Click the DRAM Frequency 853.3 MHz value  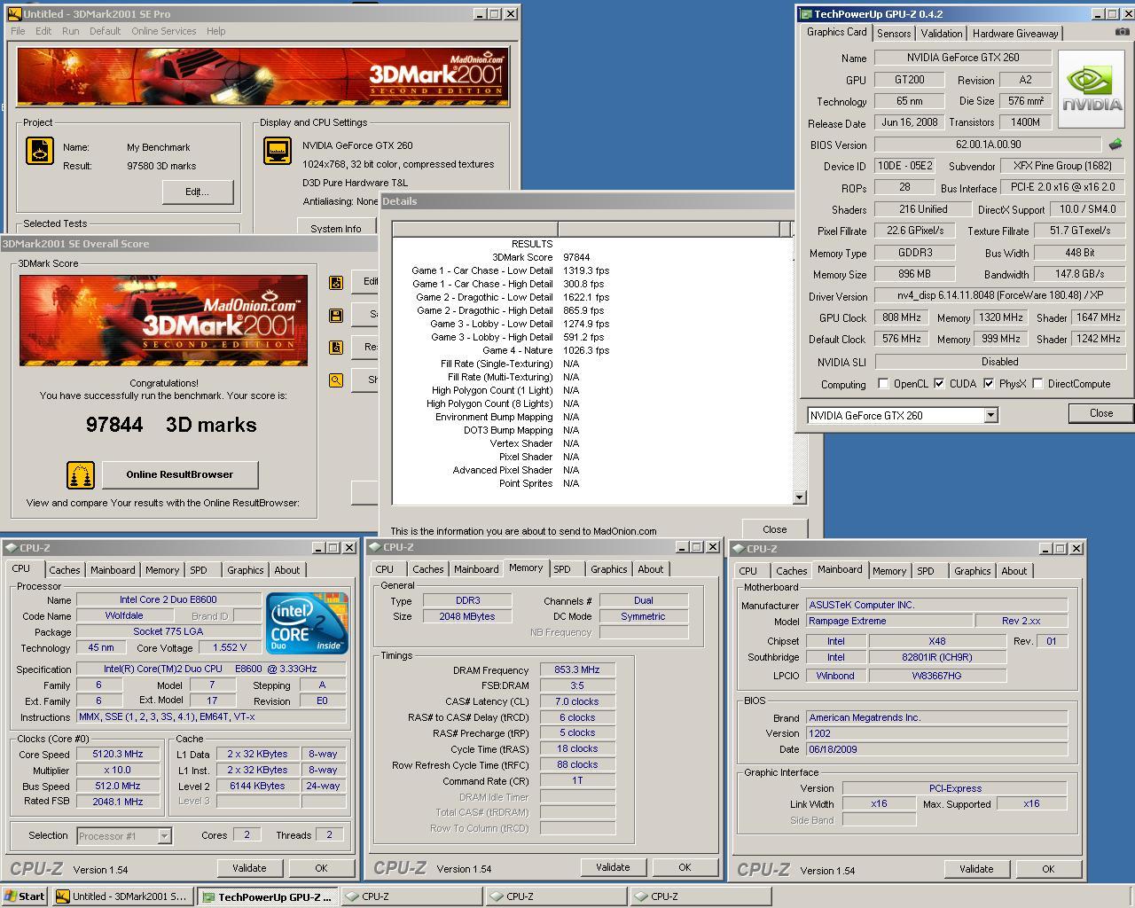click(578, 669)
